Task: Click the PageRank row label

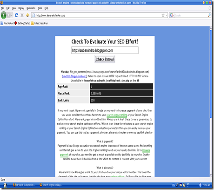Action: pyautogui.click(x=63, y=87)
